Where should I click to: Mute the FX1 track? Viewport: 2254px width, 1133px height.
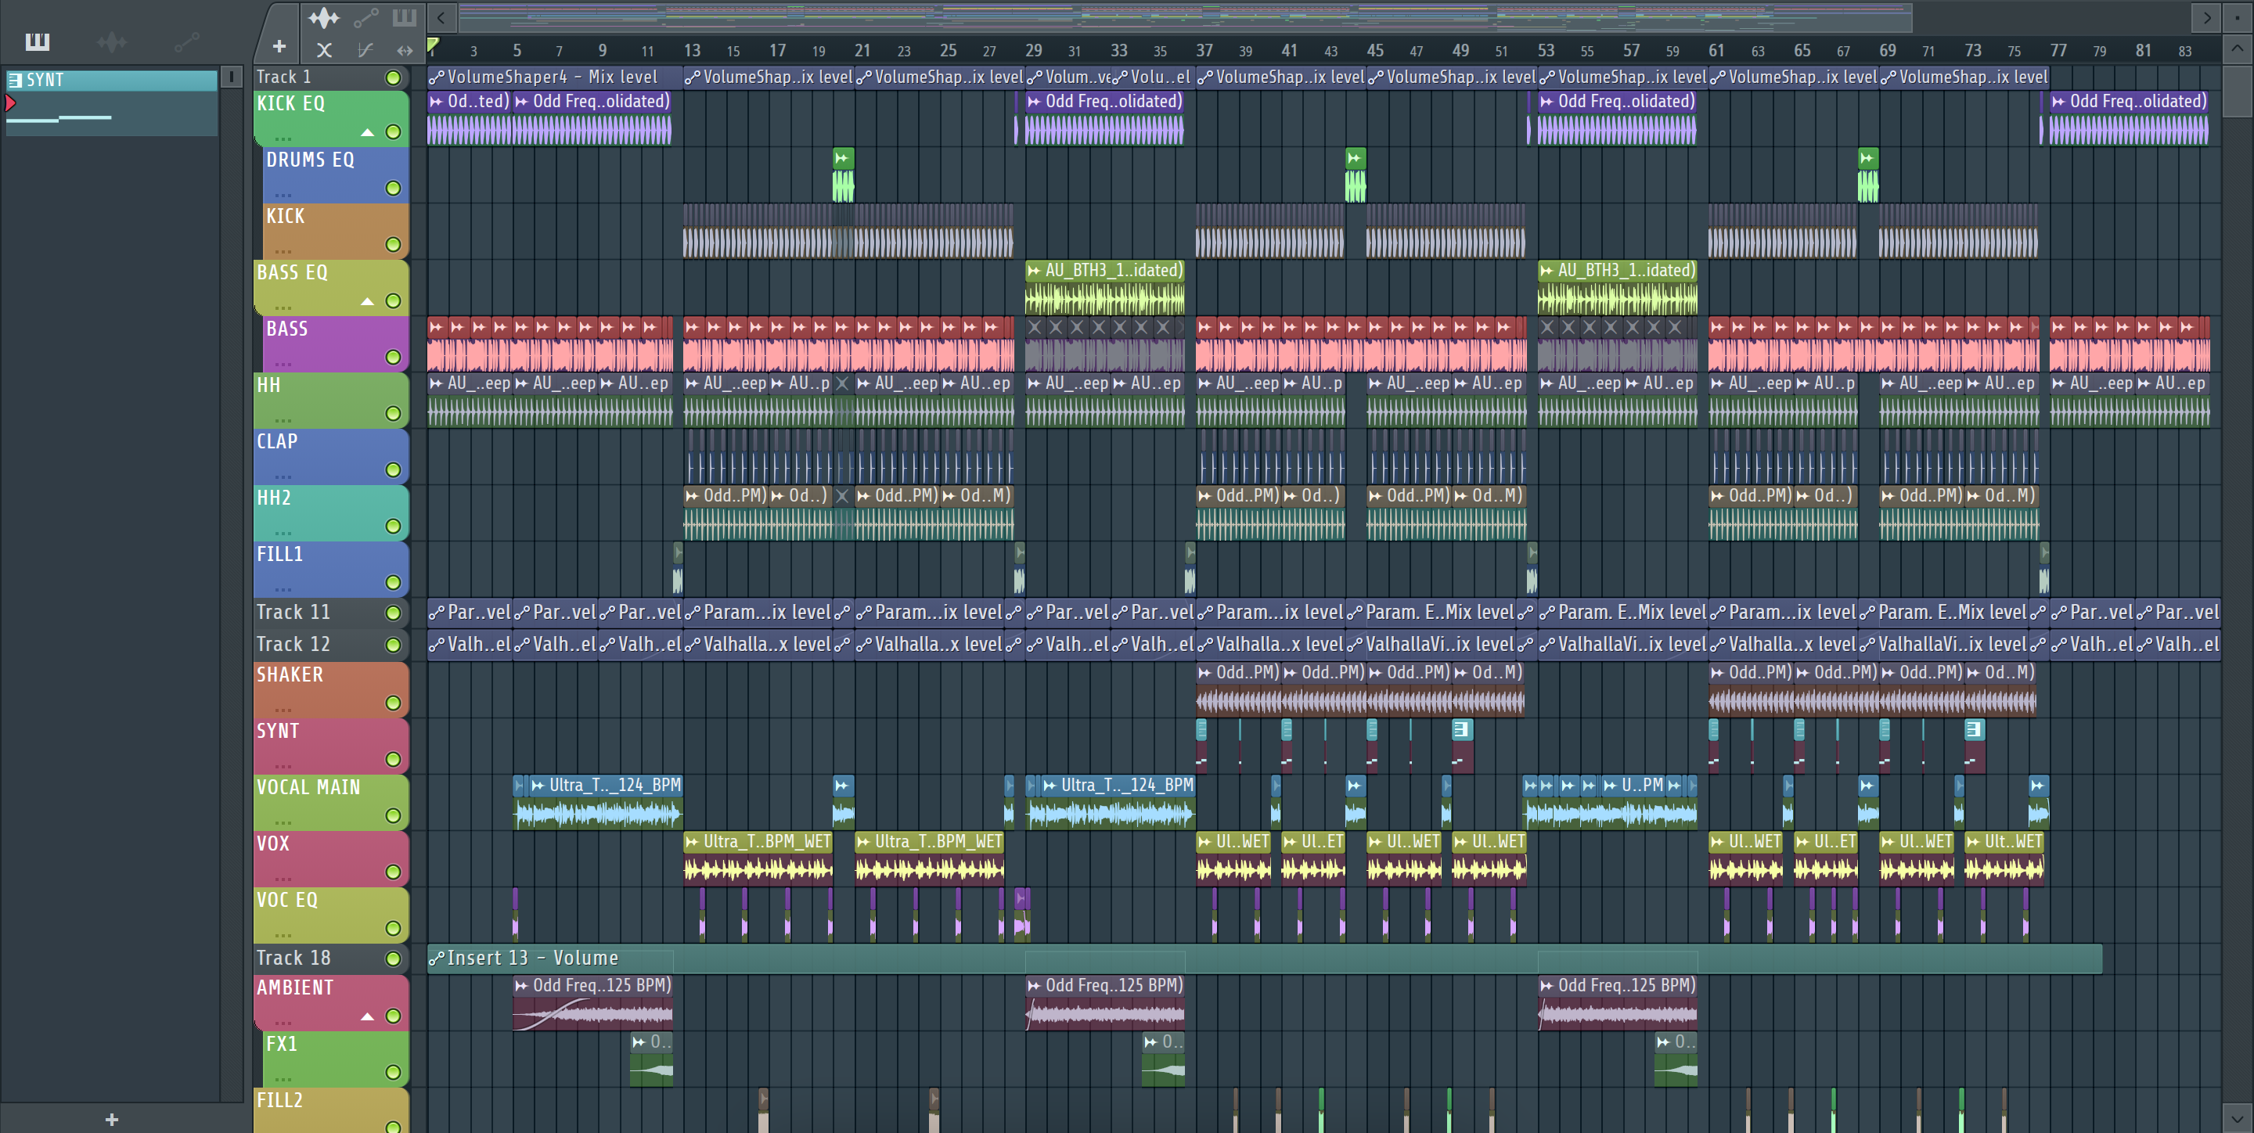394,1073
